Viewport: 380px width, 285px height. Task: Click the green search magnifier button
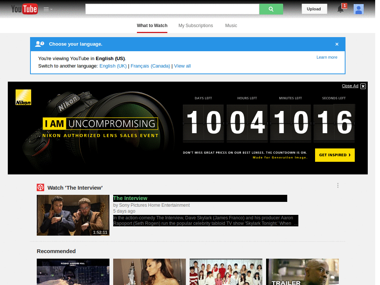click(x=271, y=9)
